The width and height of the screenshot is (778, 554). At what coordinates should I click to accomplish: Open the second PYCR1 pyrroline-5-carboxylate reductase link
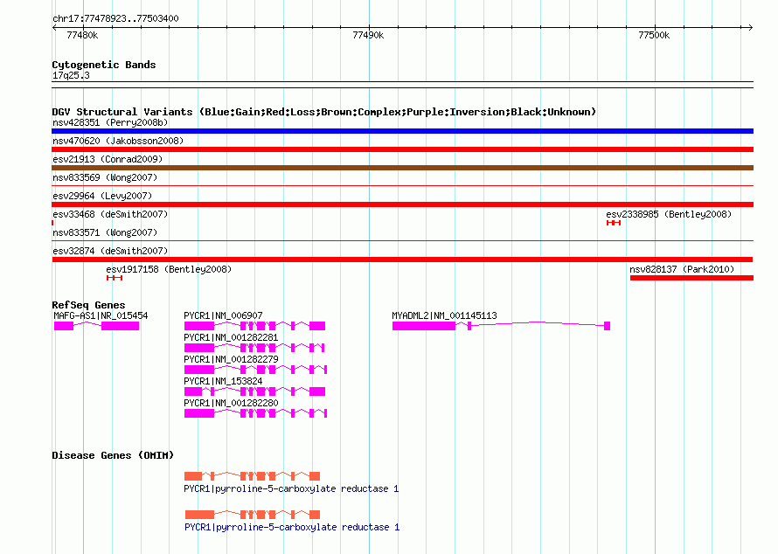pyautogui.click(x=292, y=527)
